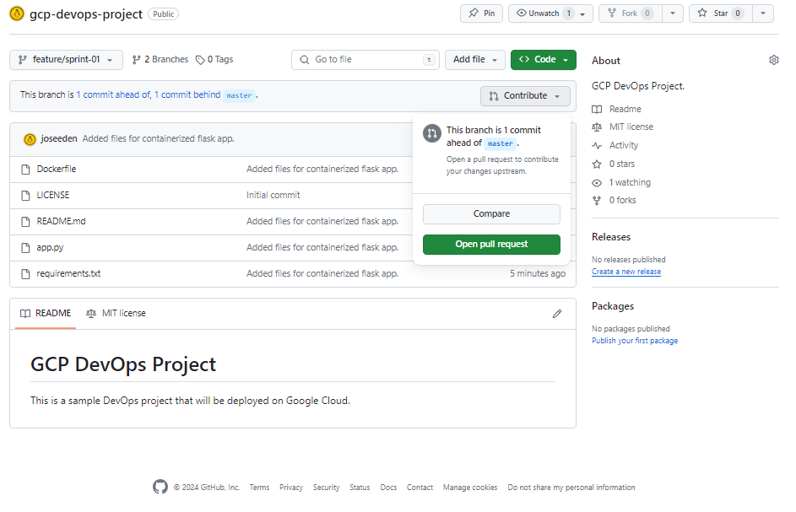Open the LICENSE file name
Image resolution: width=796 pixels, height=512 pixels.
[x=53, y=196]
